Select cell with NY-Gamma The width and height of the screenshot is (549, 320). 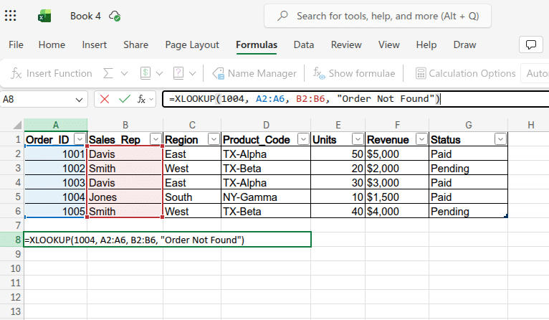point(266,197)
